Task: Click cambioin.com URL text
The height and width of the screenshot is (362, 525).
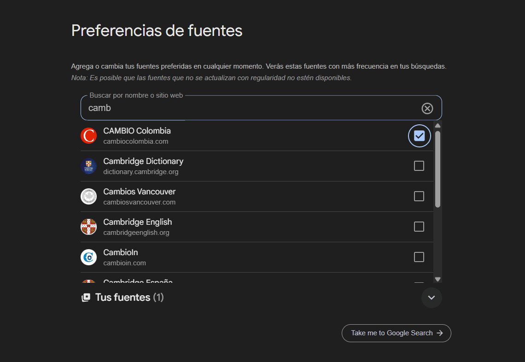Action: point(124,263)
